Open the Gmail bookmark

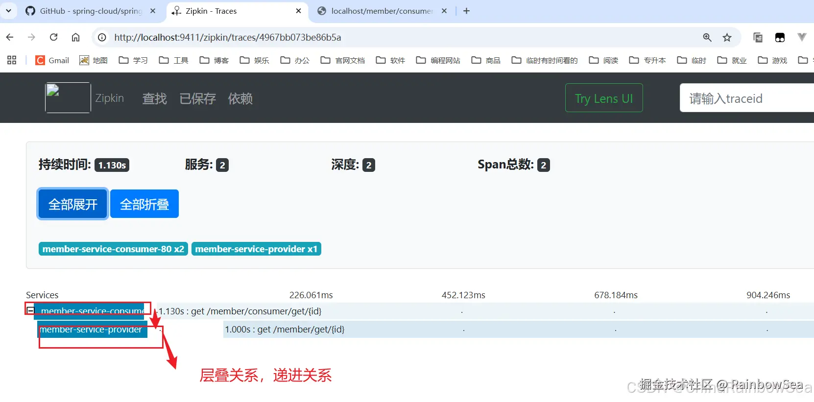52,60
